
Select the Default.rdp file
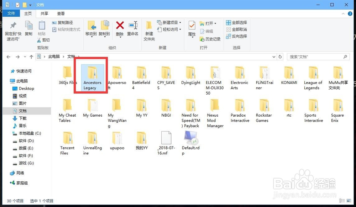(x=191, y=144)
